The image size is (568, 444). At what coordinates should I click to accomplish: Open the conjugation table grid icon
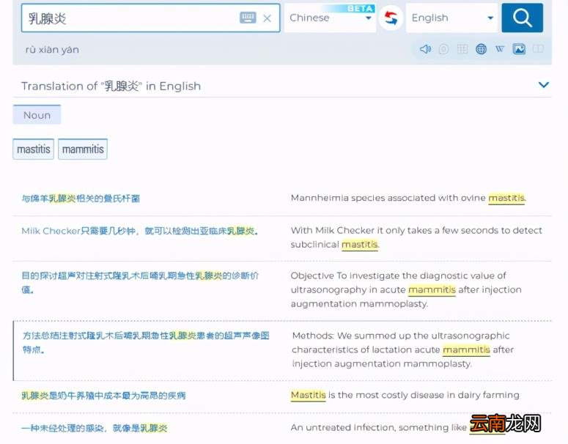[x=462, y=49]
